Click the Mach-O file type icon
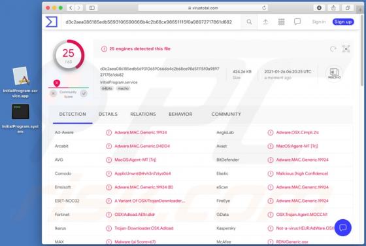 coord(334,73)
